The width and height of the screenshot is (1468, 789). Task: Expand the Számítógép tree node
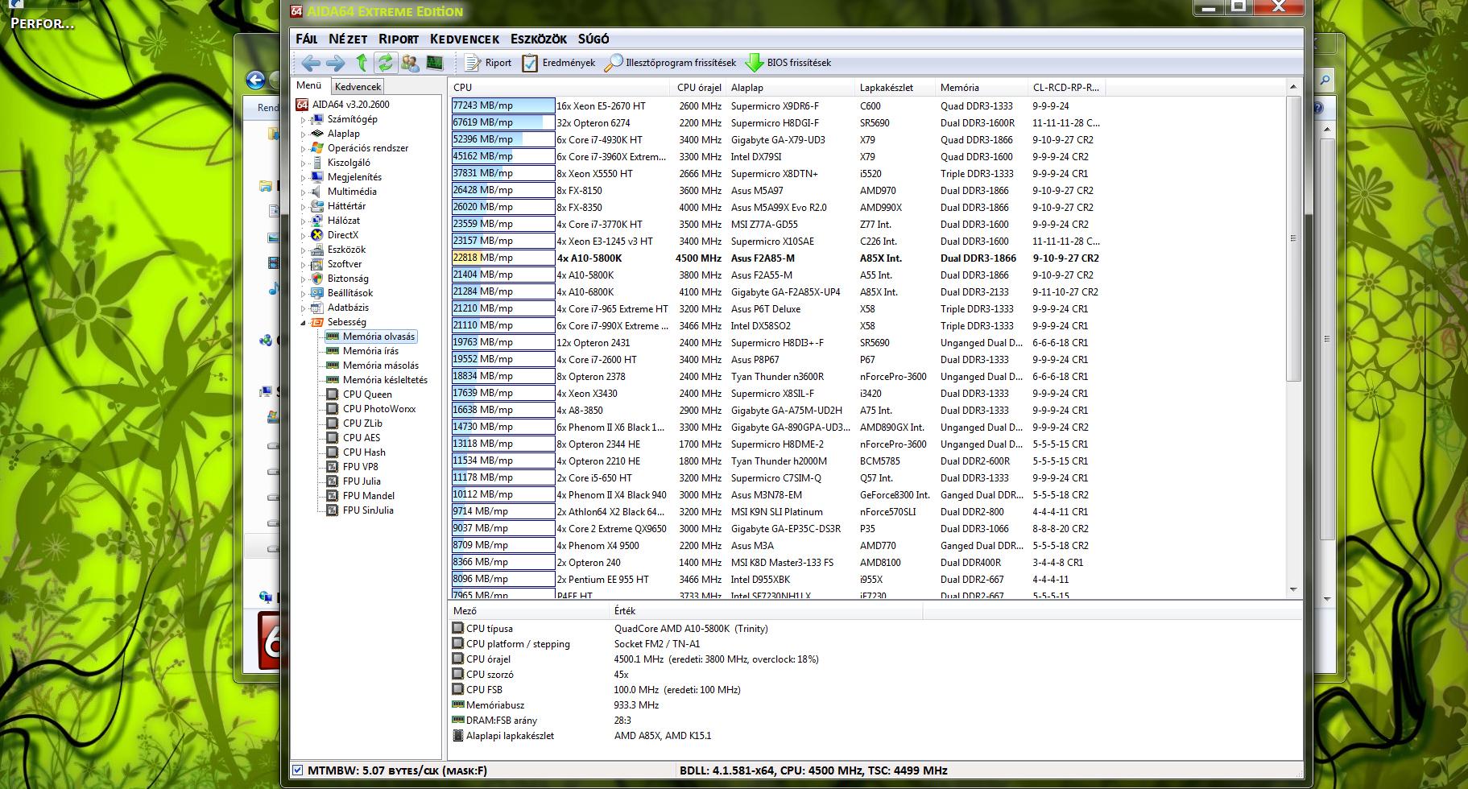(x=304, y=119)
